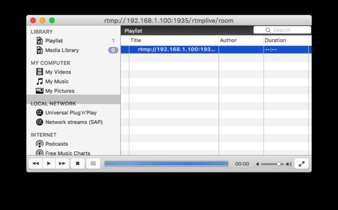The height and width of the screenshot is (210, 338).
Task: Click the film strip My Videos icon
Action: point(40,72)
